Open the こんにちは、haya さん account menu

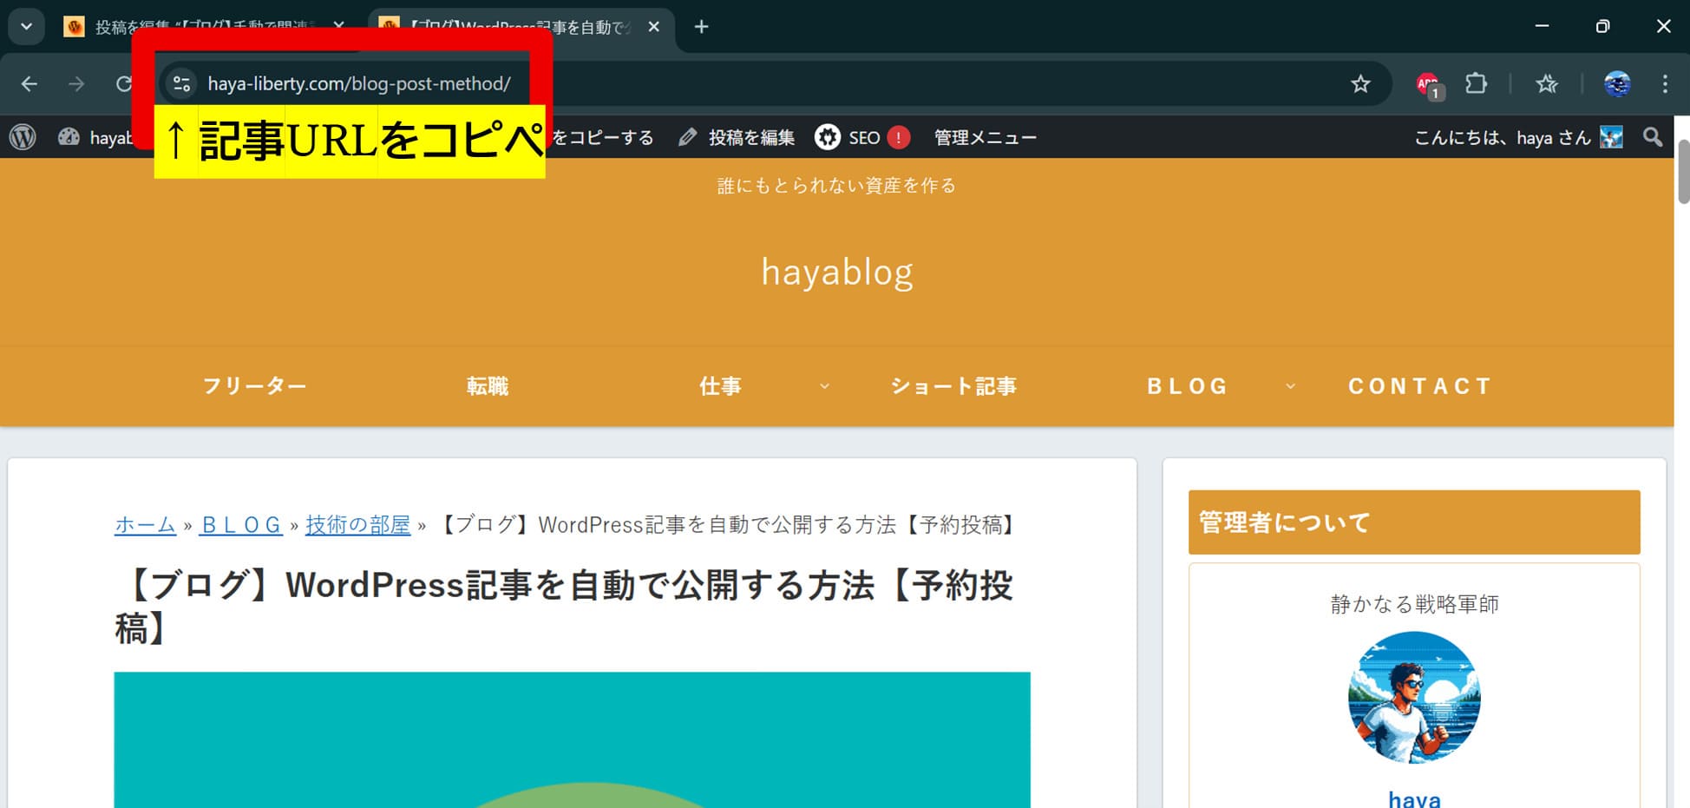click(1518, 137)
